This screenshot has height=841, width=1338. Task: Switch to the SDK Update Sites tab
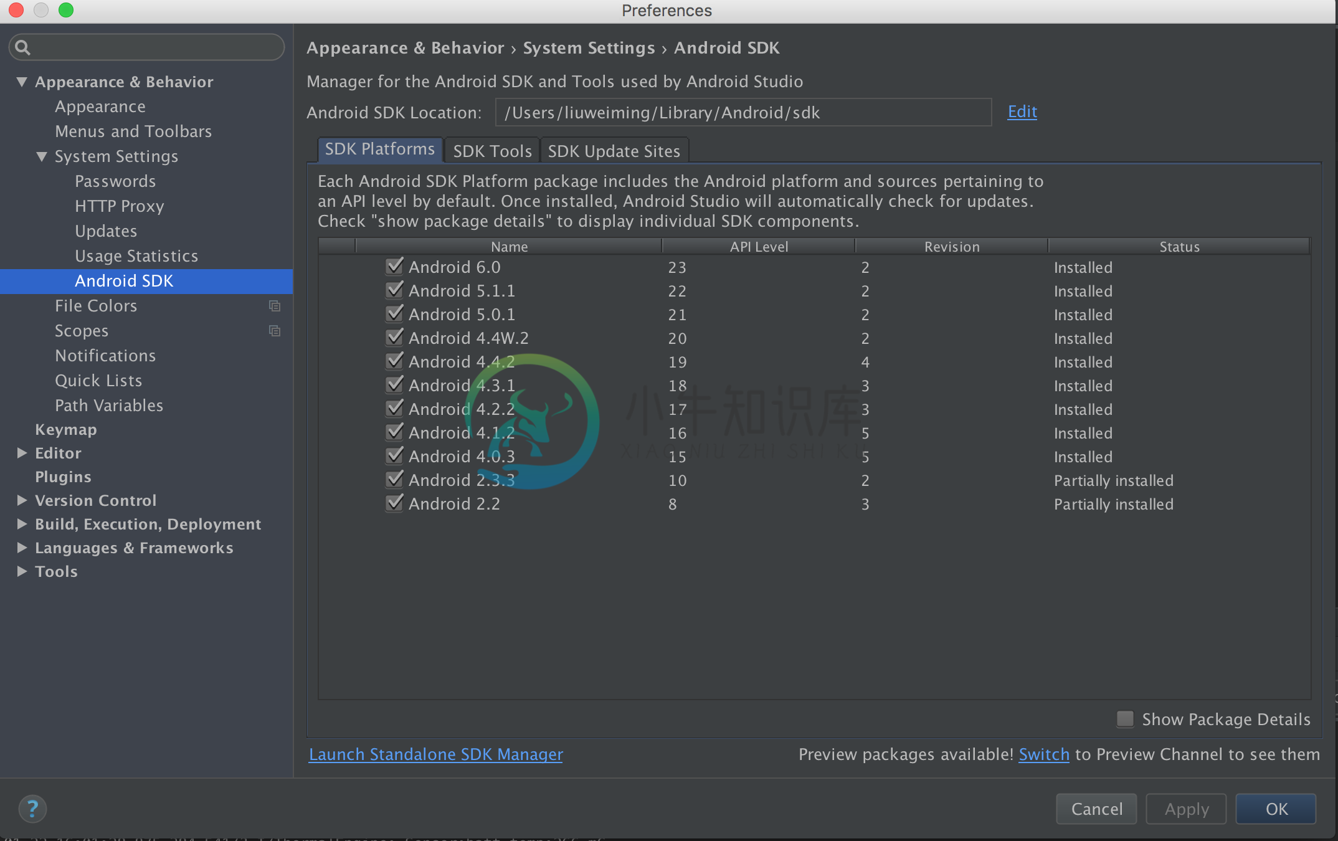(614, 151)
